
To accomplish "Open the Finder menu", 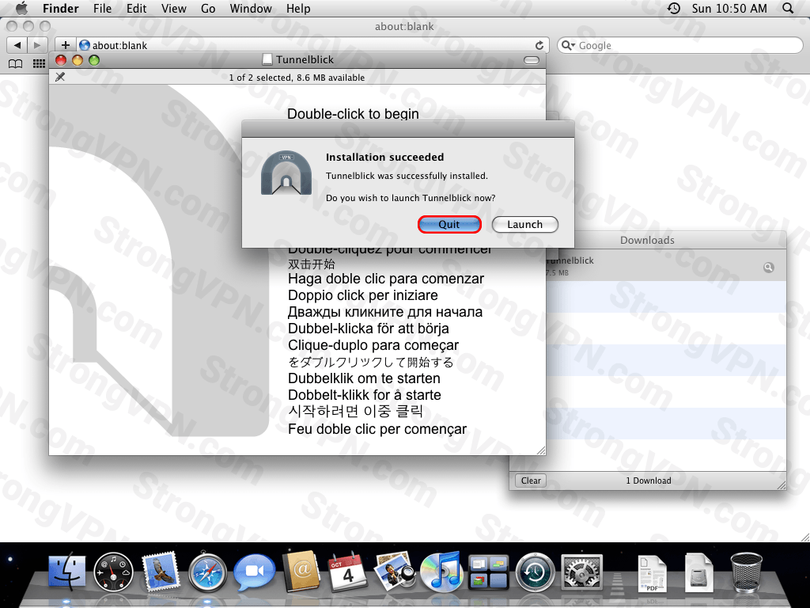I will [x=60, y=8].
